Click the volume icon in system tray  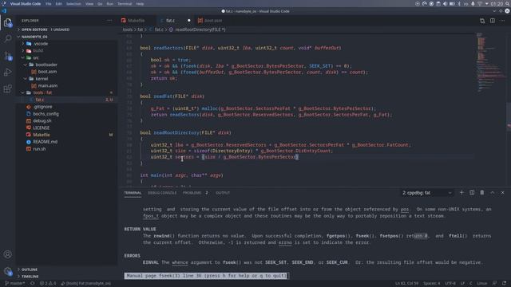(445, 4)
